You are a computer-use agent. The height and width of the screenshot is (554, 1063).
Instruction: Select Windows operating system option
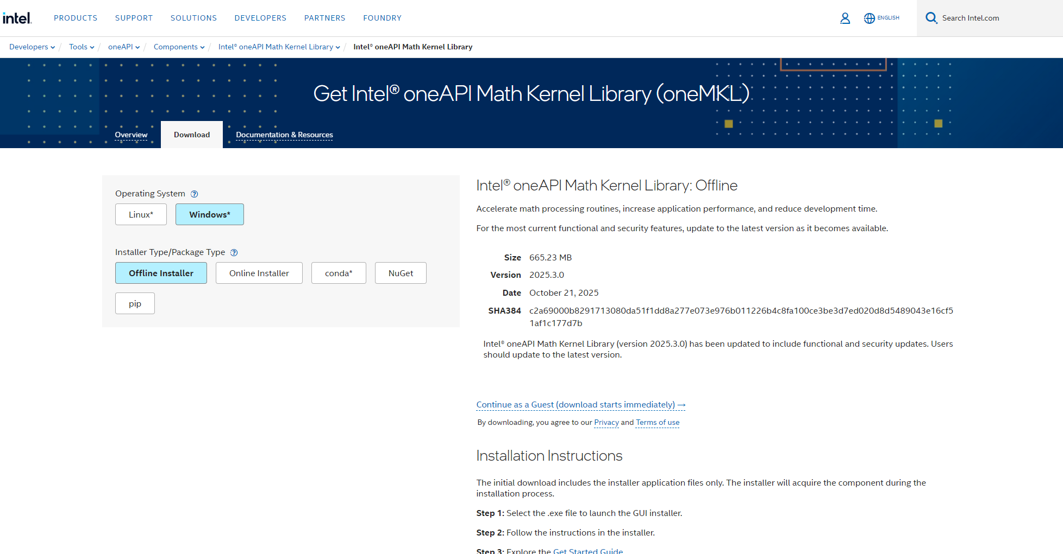[x=209, y=214]
